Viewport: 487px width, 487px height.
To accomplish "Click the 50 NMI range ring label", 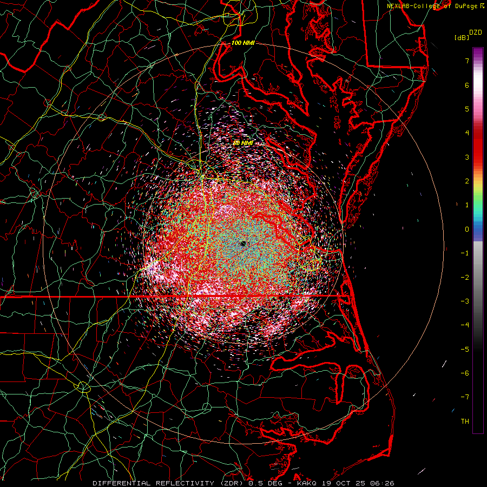I will [x=243, y=143].
